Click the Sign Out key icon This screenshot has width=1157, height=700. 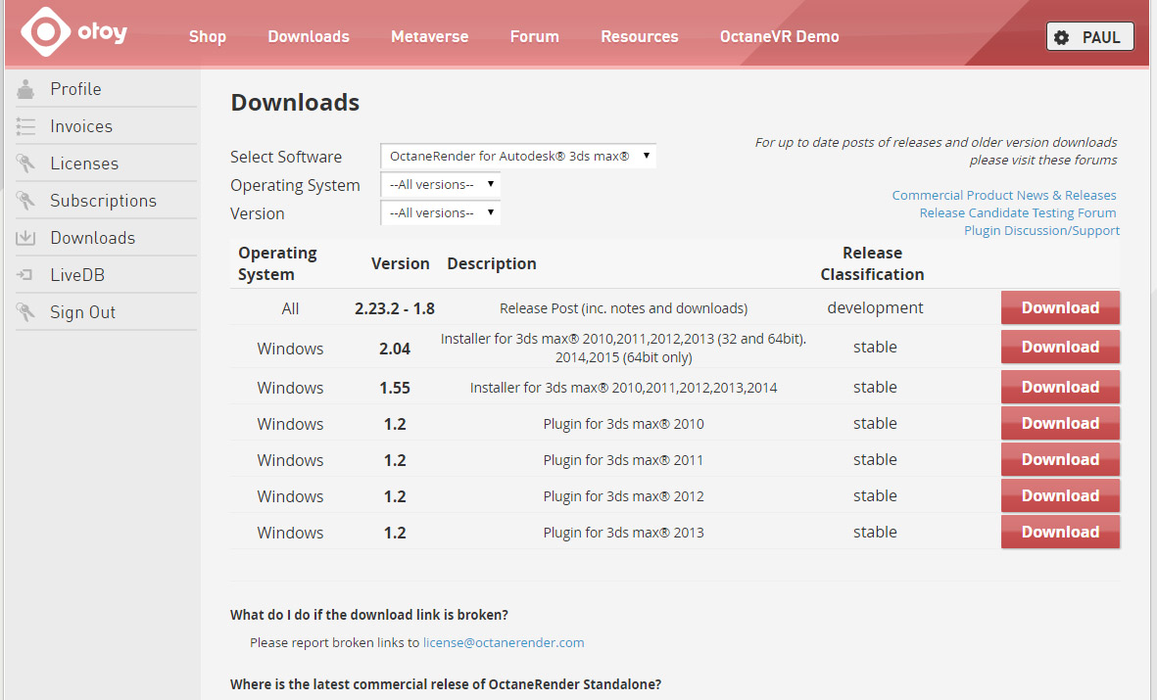(25, 312)
